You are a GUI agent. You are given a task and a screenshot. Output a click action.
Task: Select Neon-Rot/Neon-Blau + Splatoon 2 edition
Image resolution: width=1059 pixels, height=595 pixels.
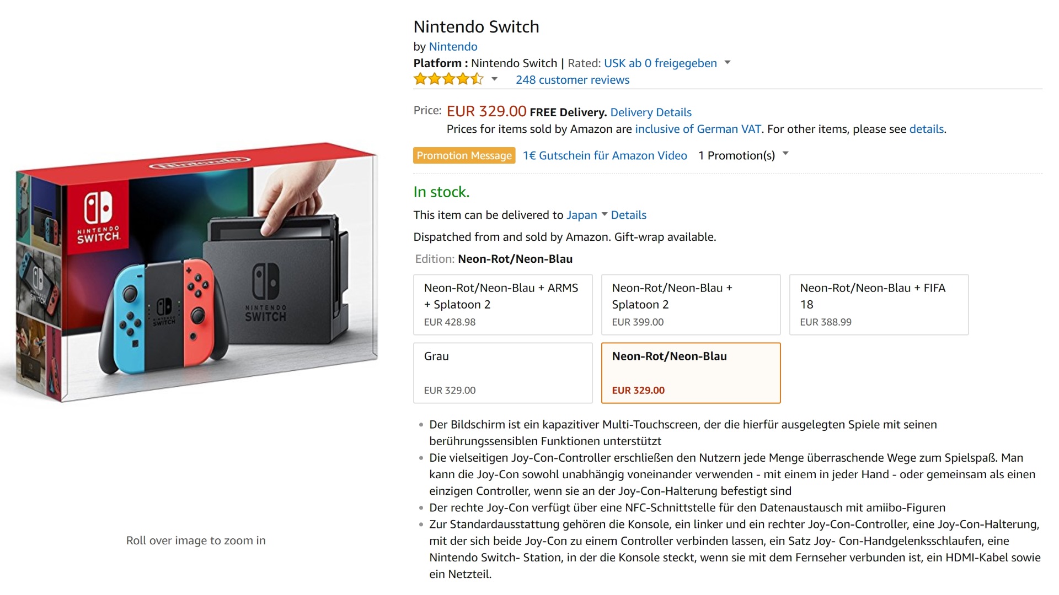(690, 305)
